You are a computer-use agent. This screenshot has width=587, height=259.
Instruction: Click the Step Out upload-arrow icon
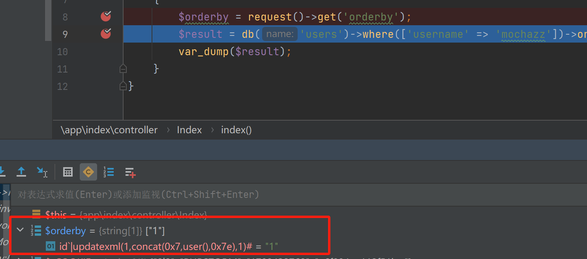(21, 172)
